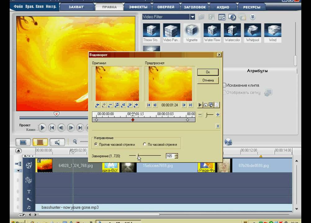Select the Throw Stones filter thumbnail
This screenshot has width=311, height=223.
click(x=151, y=33)
